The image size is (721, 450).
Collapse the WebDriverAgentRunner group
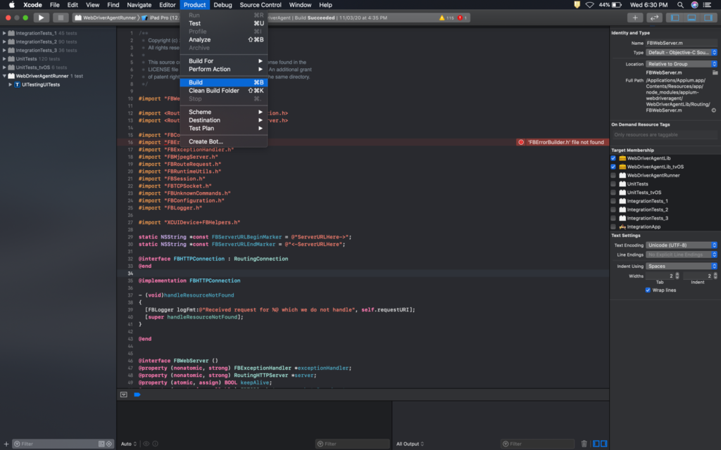coord(4,76)
